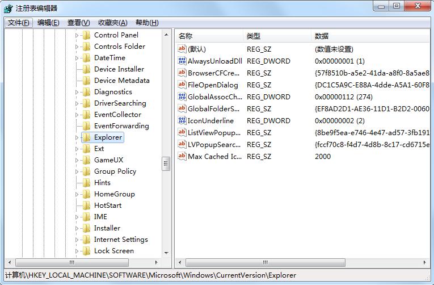This screenshot has width=434, height=285.
Task: Click the tree pane scroll up arrow
Action: pyautogui.click(x=166, y=35)
